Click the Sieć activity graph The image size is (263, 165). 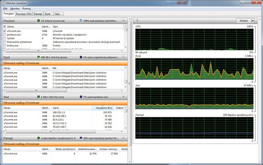[x=194, y=98]
